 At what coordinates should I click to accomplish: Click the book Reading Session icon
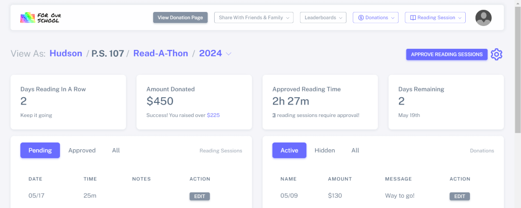(413, 18)
